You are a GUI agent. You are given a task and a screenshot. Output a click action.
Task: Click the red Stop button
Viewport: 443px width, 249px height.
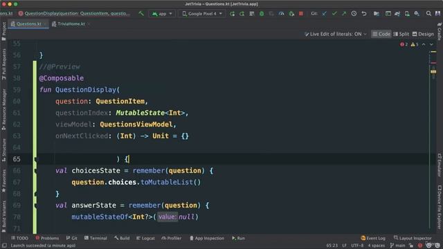coord(301,14)
